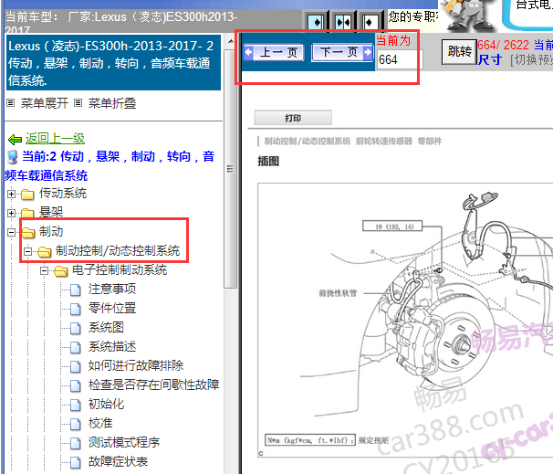Click the 电子控制制动系统 folder icon
Image resolution: width=553 pixels, height=474 pixels.
coord(60,270)
